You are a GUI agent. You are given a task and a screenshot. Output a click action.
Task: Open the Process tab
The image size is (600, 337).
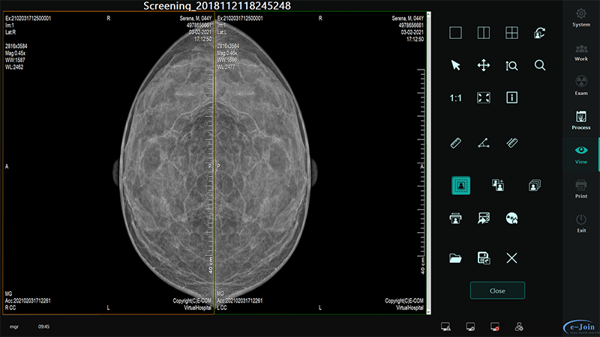pos(580,120)
